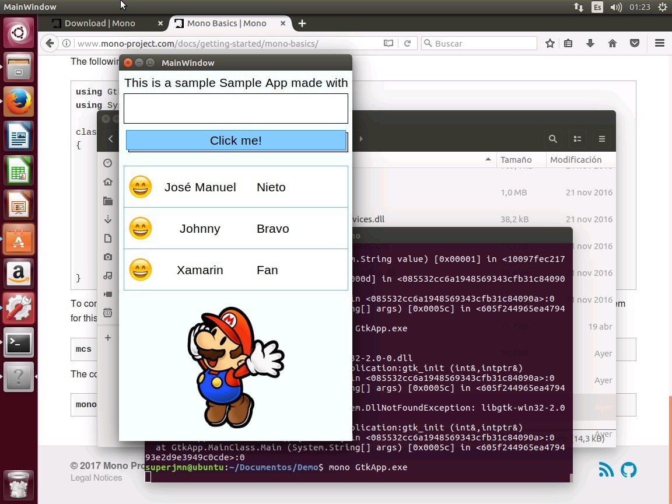Screen dimensions: 672x504
Task: Switch to Download | Mono tab
Action: (x=100, y=23)
